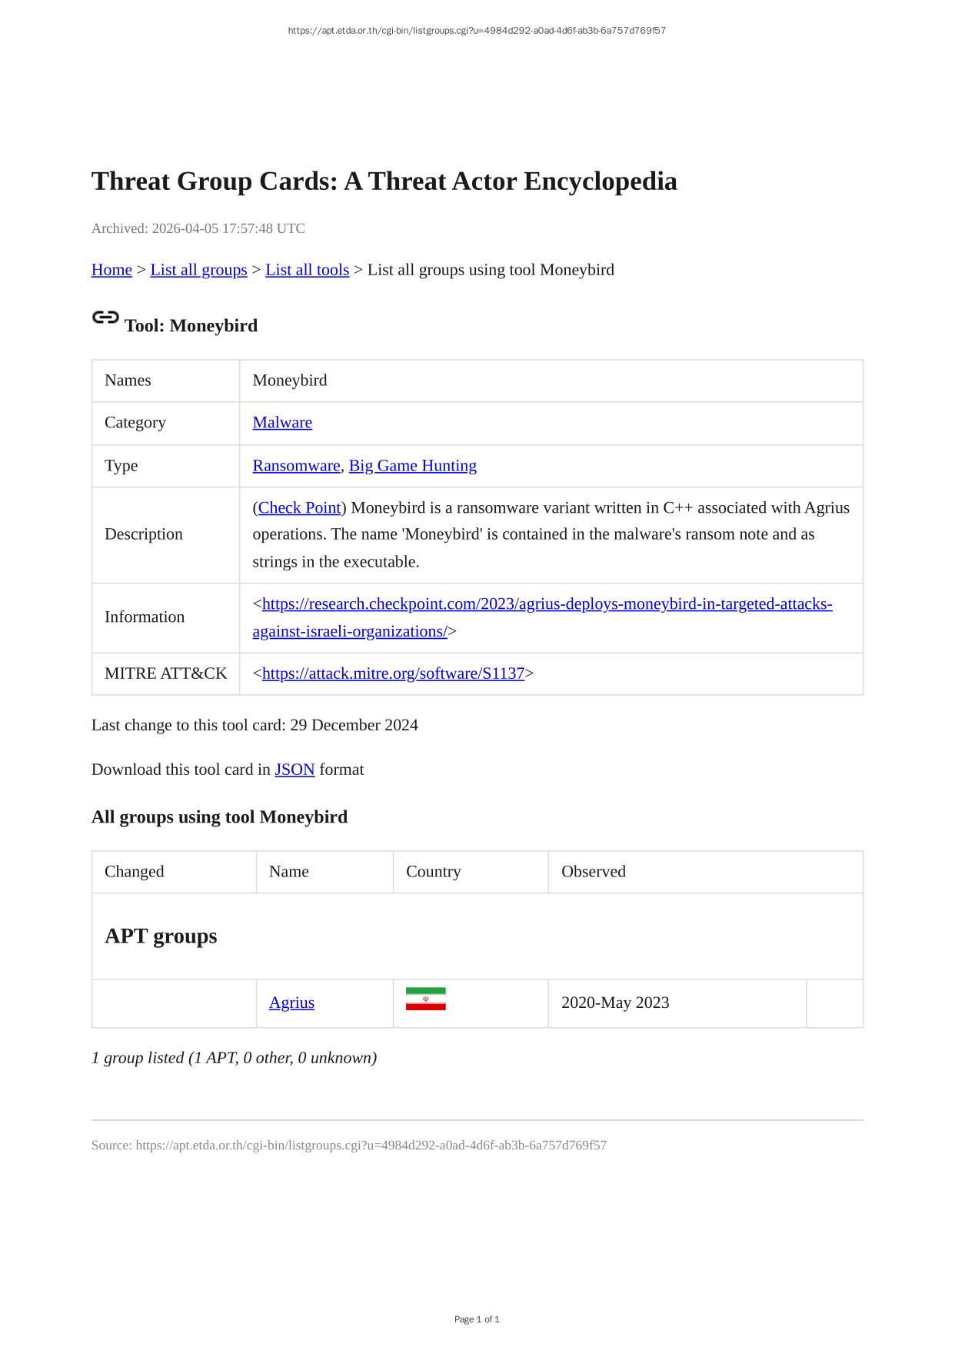Click the APT groups section heading
Image resolution: width=955 pixels, height=1350 pixels.
161,936
